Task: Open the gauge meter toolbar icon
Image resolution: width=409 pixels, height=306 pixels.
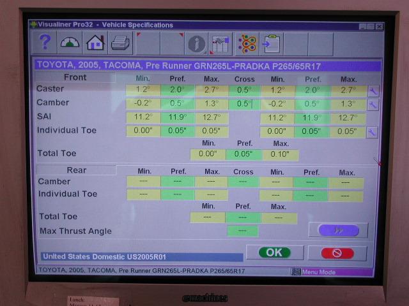Action: 70,43
